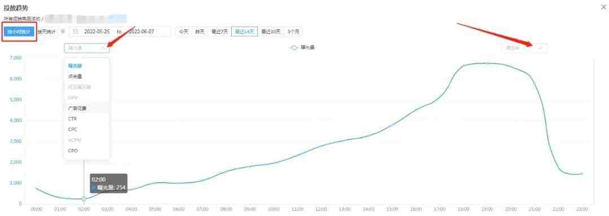This screenshot has width=609, height=216.
Task: Select 按小时统计 statistics mode
Action: [x=19, y=32]
